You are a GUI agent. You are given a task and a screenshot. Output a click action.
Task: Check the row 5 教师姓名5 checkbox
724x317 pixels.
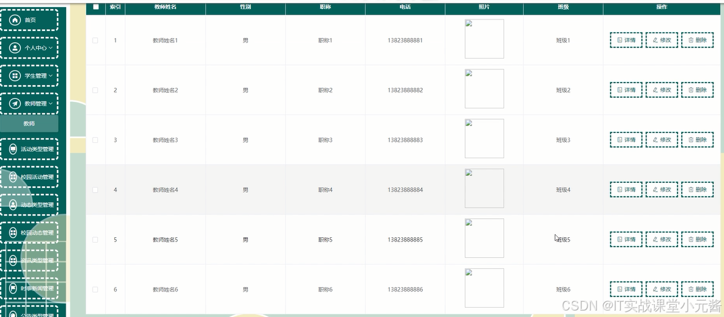point(96,240)
